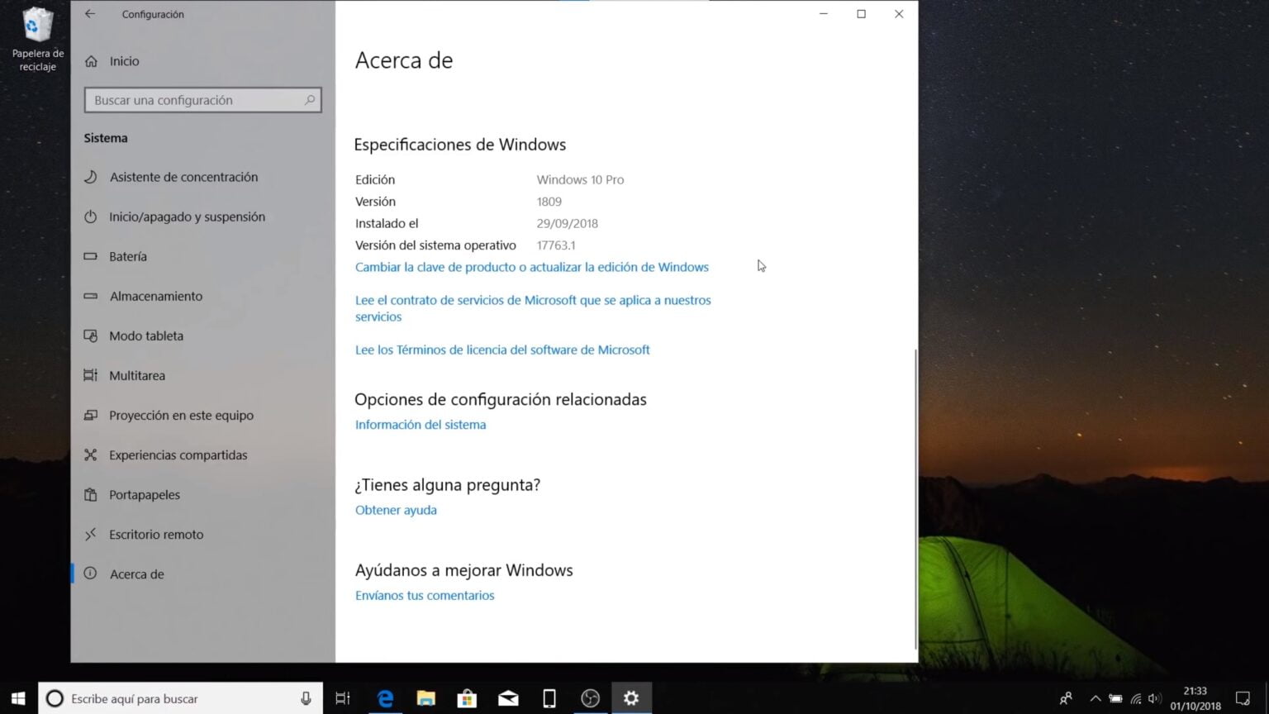Launch Microsoft Edge from taskbar
This screenshot has height=714, width=1269.
385,698
